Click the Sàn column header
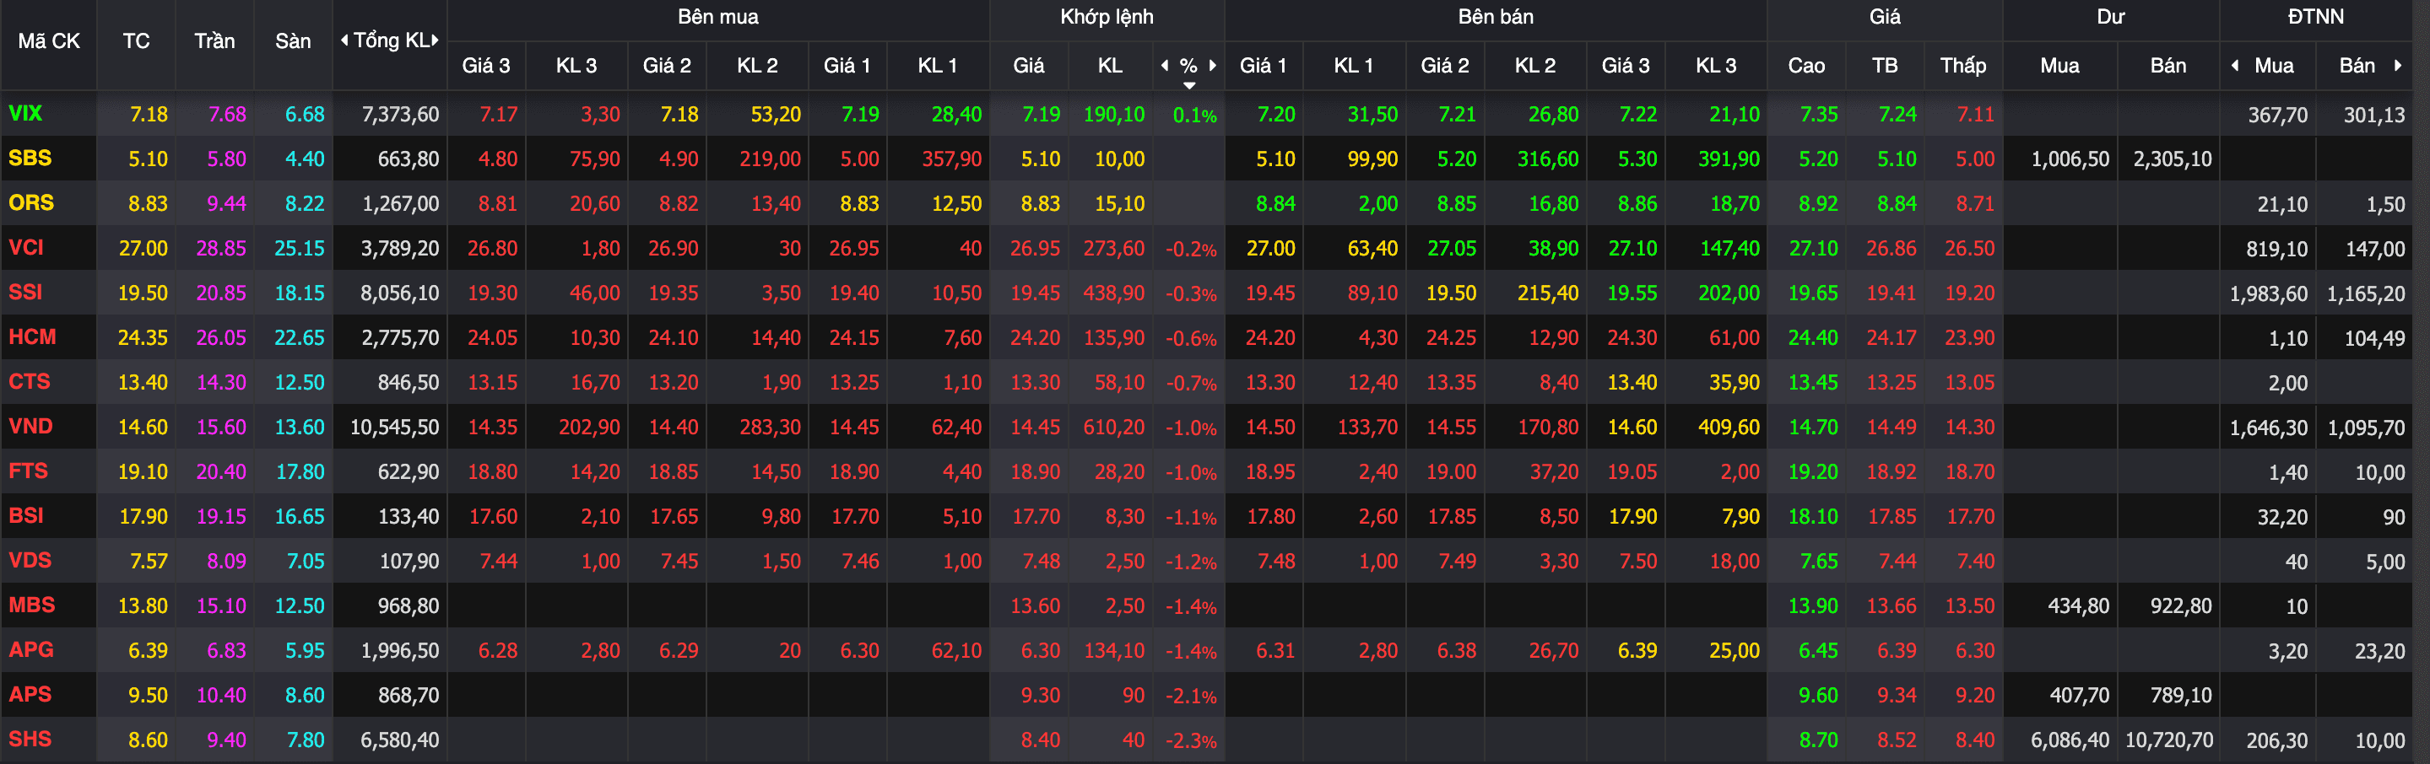2430x764 pixels. pyautogui.click(x=292, y=41)
